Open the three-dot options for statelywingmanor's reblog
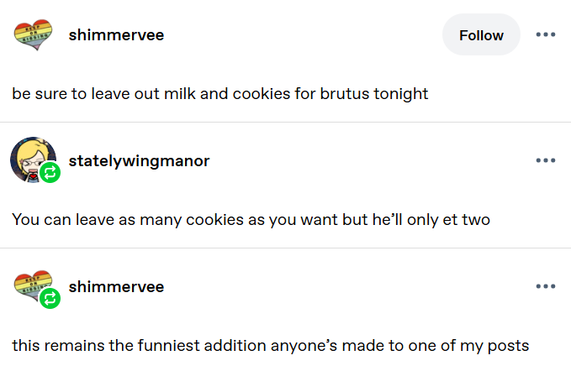The image size is (571, 366). click(x=546, y=160)
